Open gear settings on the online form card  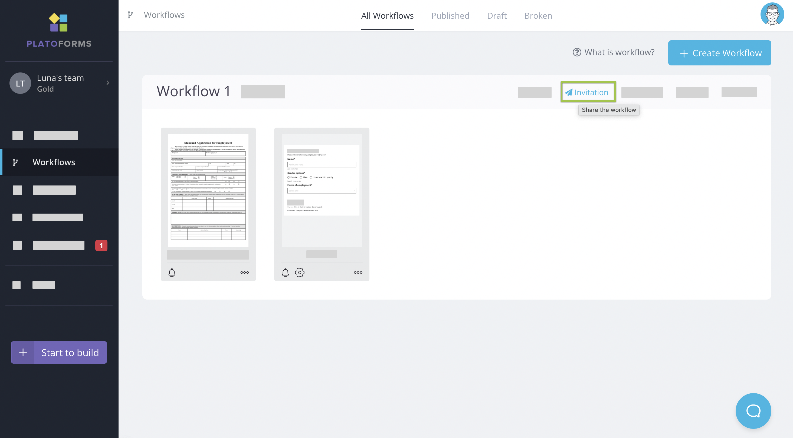(300, 272)
